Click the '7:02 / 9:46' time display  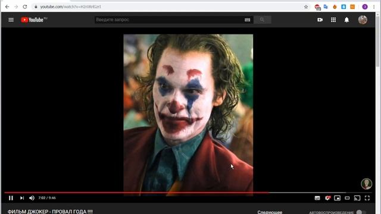click(x=47, y=198)
